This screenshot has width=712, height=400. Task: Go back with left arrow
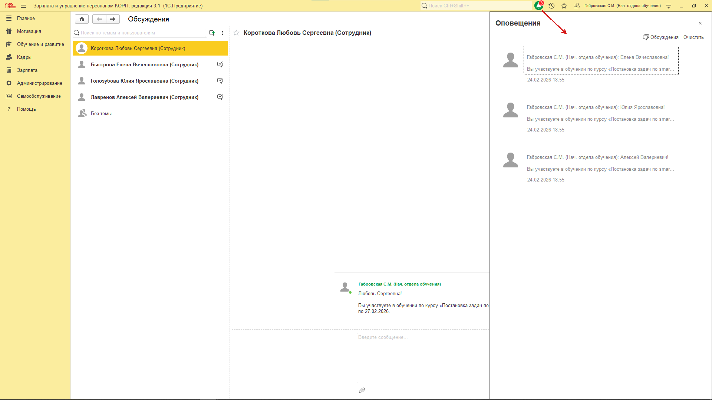[99, 19]
